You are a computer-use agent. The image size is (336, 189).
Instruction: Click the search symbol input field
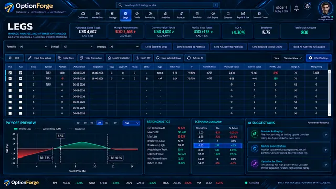coord(168,5)
